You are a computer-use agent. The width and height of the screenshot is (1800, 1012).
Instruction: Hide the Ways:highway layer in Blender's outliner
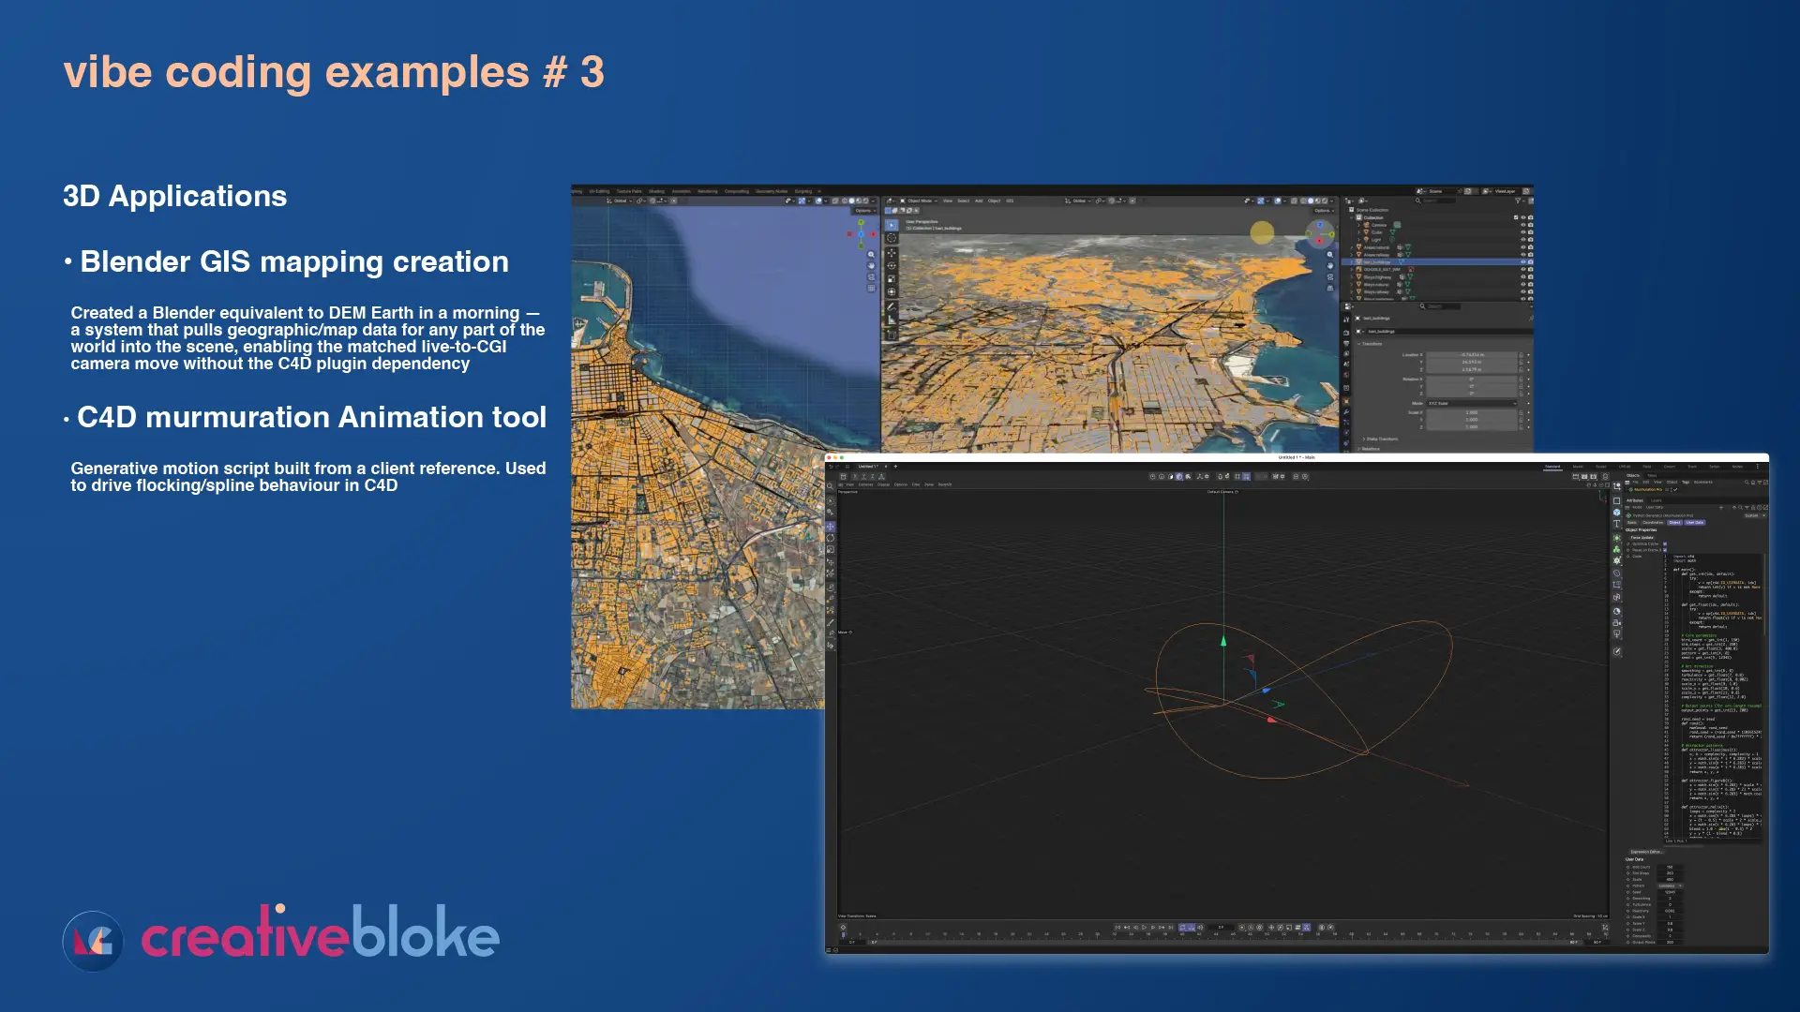pyautogui.click(x=1522, y=277)
